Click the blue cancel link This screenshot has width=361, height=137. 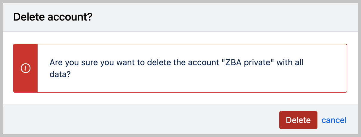point(334,120)
